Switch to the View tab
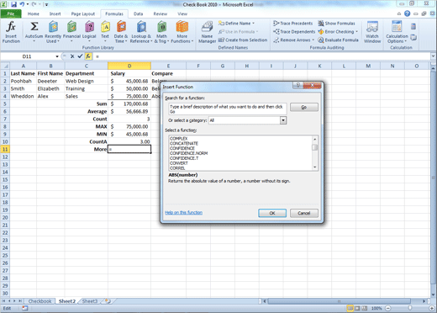Viewport: 437px width, 313px height. [x=182, y=13]
